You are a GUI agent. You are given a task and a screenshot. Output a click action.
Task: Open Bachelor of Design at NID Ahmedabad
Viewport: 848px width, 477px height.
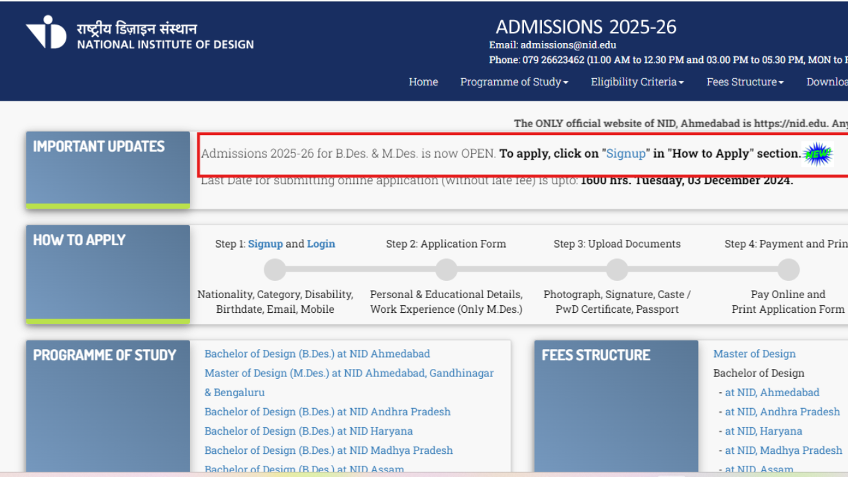click(x=317, y=354)
